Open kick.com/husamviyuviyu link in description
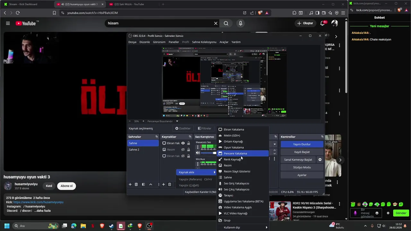411x231 pixels. pyautogui.click(x=38, y=202)
